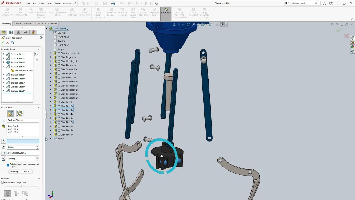This screenshot has width=355, height=200.
Task: Activate Instant3D in the ribbon
Action: coord(166,14)
